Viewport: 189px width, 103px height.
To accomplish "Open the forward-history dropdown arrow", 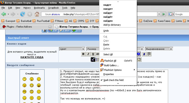I will click(18, 14).
